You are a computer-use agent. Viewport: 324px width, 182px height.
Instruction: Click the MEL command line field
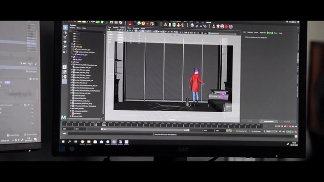click(x=110, y=133)
